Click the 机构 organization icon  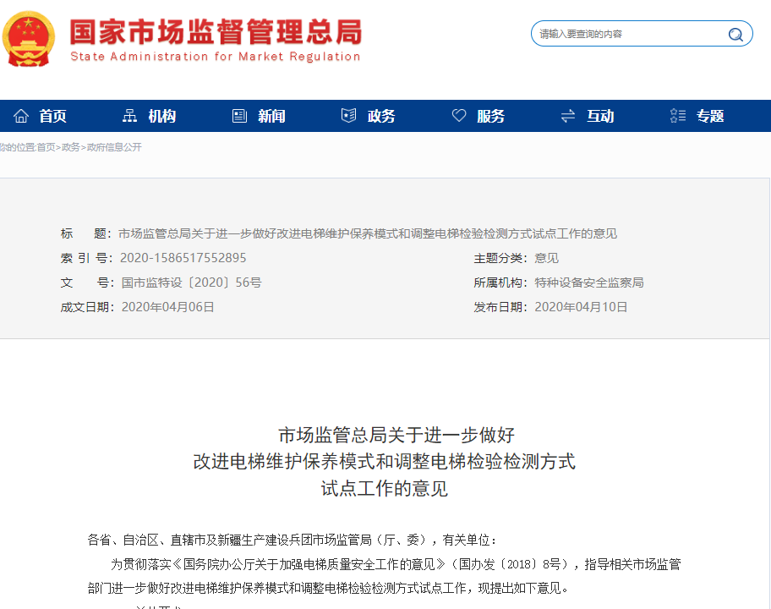click(x=130, y=114)
